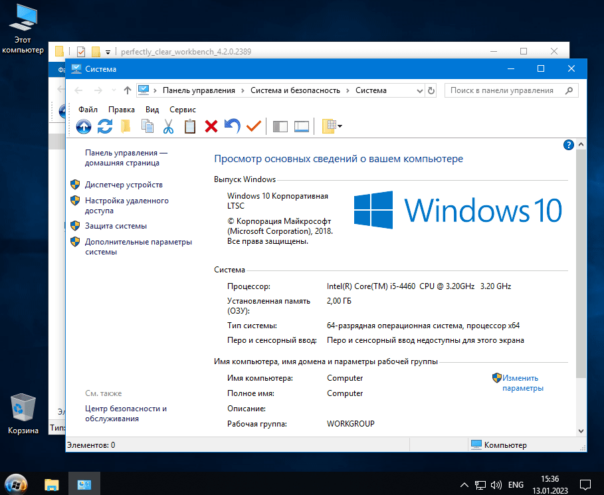Open the recent locations dropdown arrow
This screenshot has height=495, width=604.
(x=114, y=90)
